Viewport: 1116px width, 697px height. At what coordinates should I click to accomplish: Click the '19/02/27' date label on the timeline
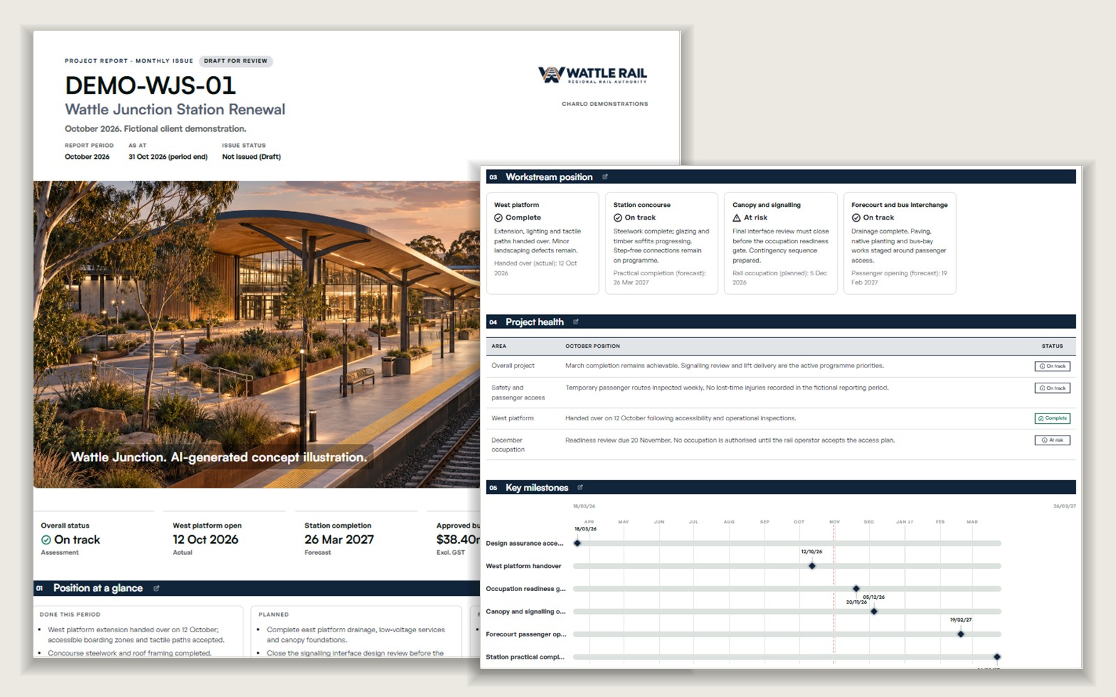coord(960,620)
